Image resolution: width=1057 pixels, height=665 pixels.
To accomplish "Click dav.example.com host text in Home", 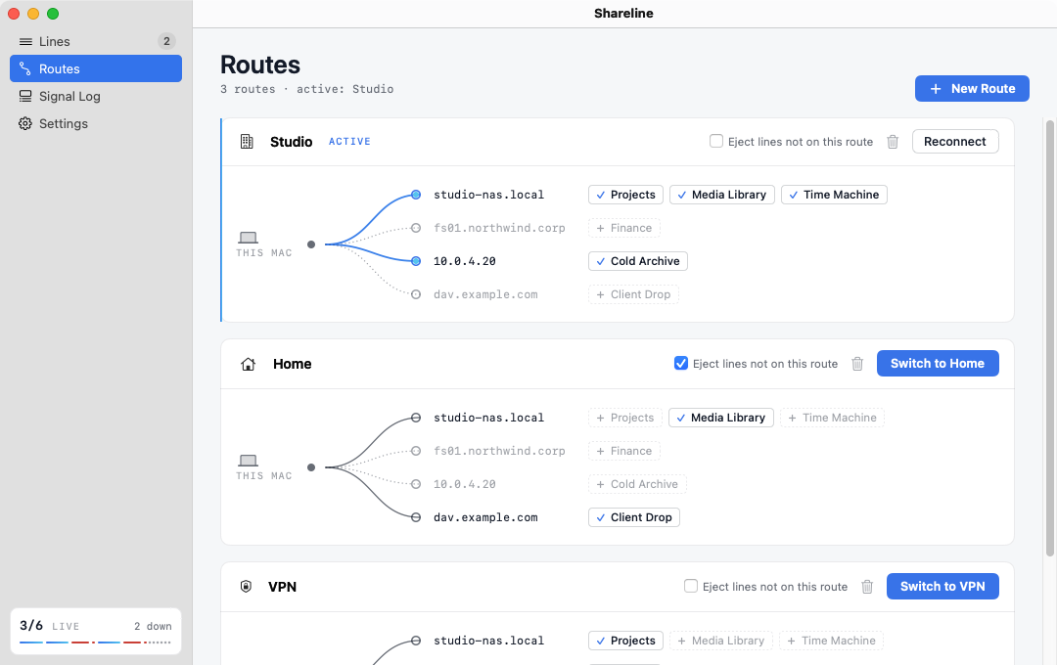I will click(485, 517).
